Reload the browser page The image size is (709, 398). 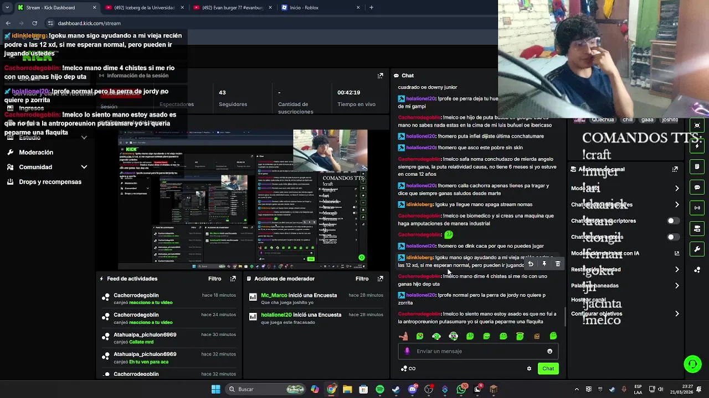pos(34,23)
